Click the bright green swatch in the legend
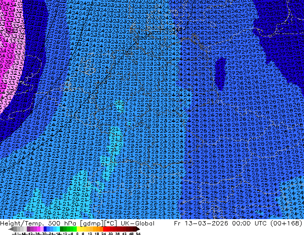304x235 pixels. (75, 229)
